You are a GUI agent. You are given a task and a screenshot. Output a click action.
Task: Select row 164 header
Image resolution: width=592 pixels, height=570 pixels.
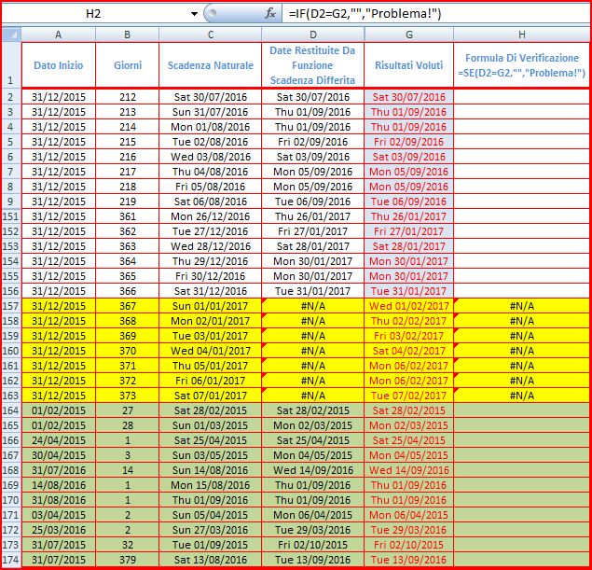click(x=12, y=410)
